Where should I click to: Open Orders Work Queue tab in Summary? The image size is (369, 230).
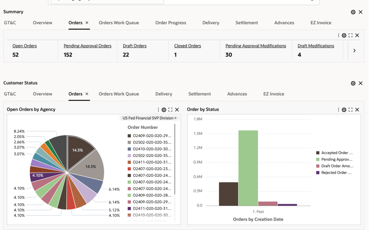point(119,23)
